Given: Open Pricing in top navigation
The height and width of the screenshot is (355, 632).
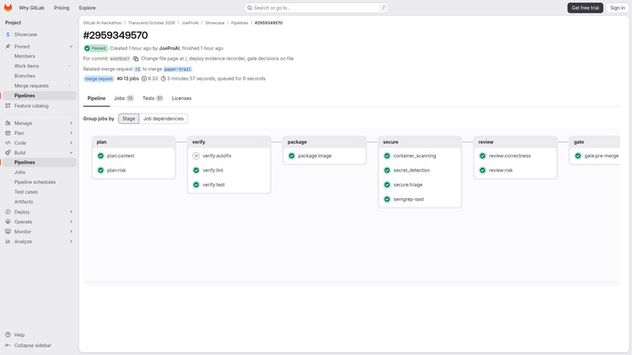Looking at the screenshot, I should click(62, 8).
